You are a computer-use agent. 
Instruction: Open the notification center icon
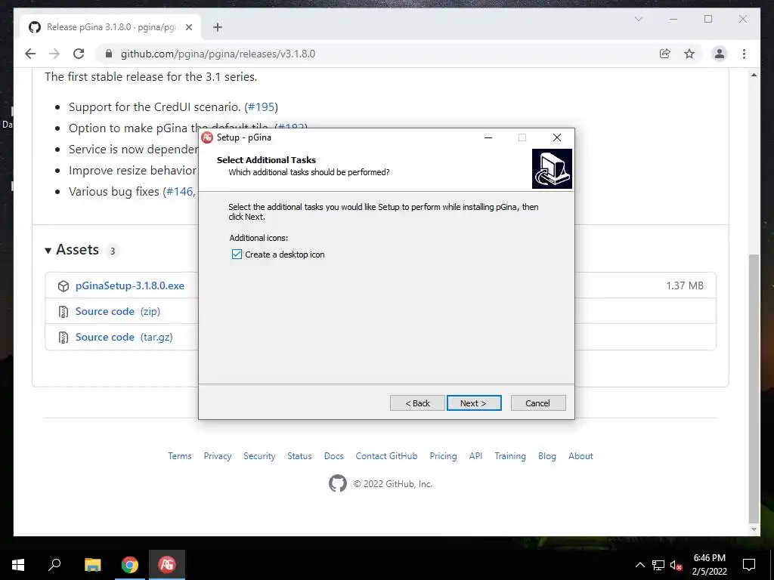[x=749, y=565]
